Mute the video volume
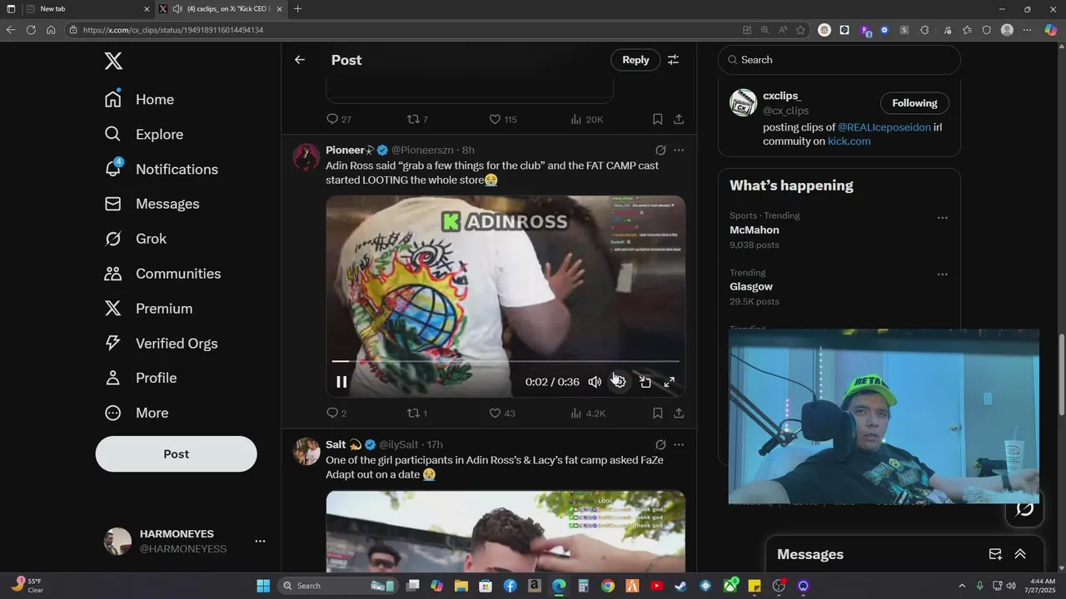Image resolution: width=1066 pixels, height=599 pixels. tap(595, 382)
